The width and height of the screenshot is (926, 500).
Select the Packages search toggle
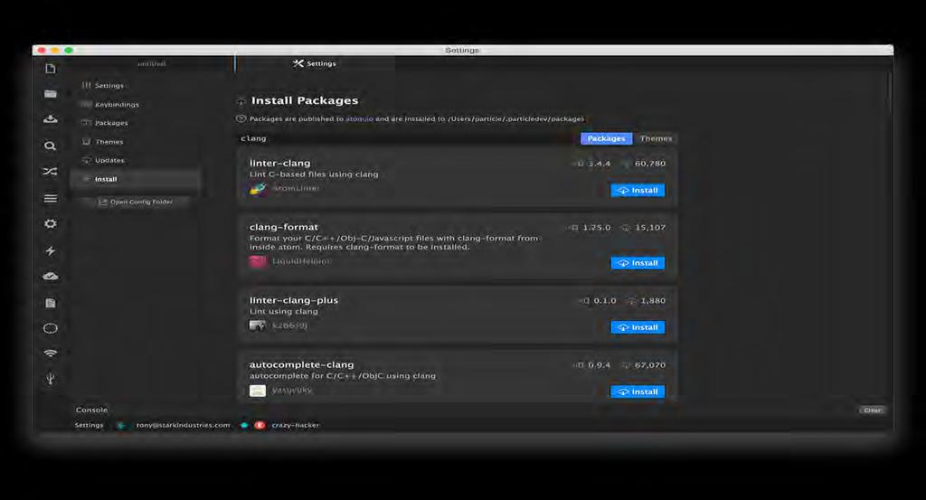[606, 138]
